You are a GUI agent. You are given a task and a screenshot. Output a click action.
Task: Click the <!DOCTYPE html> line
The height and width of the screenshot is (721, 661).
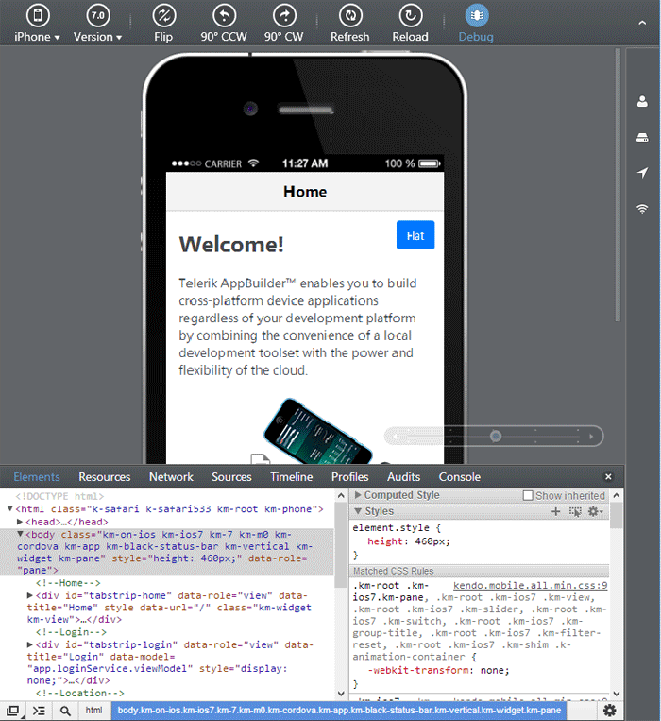coord(59,496)
